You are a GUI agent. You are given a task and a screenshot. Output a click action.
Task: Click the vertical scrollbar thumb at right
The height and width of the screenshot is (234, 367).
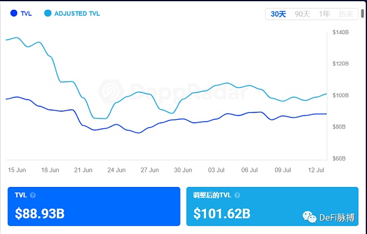click(x=363, y=13)
